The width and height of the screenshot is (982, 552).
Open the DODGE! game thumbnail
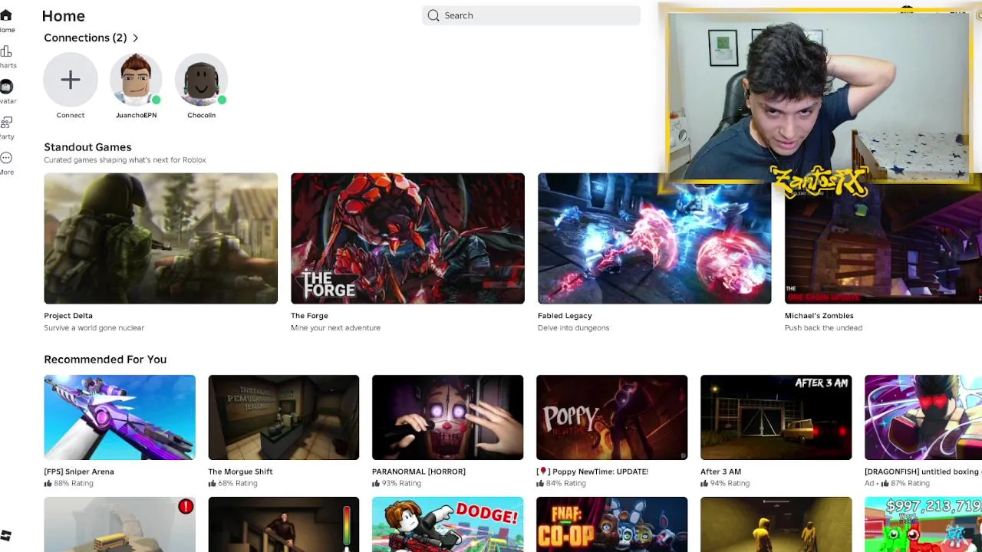447,524
